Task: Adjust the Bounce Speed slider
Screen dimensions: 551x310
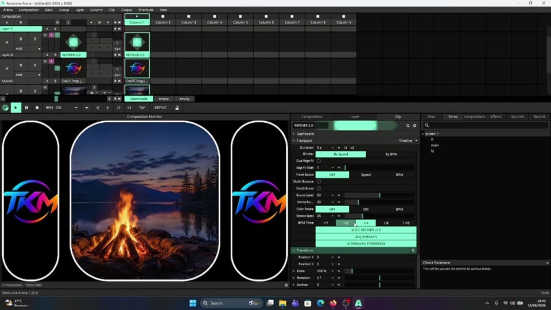Action: [x=379, y=195]
